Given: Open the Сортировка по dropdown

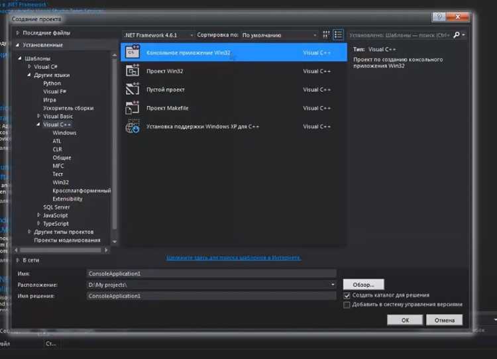Looking at the screenshot, I should (279, 35).
